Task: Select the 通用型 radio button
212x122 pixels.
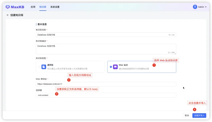Action: click(x=39, y=67)
